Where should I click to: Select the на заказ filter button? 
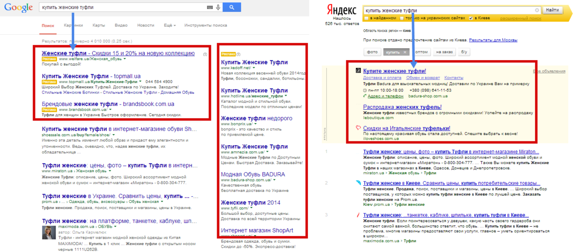[445, 52]
